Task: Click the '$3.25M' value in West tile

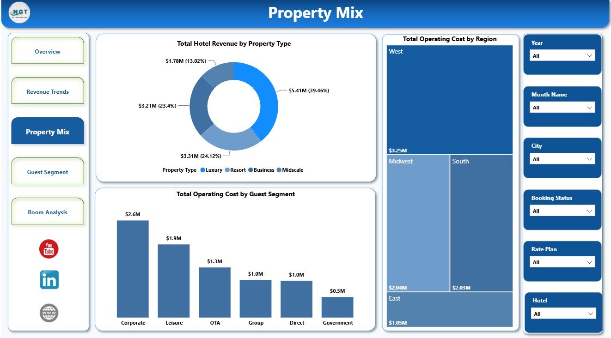Action: click(398, 151)
